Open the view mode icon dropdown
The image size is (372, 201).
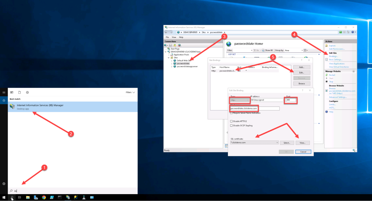point(306,50)
